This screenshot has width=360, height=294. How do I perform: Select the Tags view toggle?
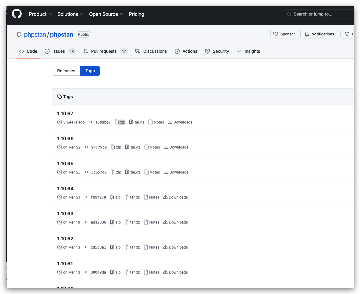coord(90,71)
